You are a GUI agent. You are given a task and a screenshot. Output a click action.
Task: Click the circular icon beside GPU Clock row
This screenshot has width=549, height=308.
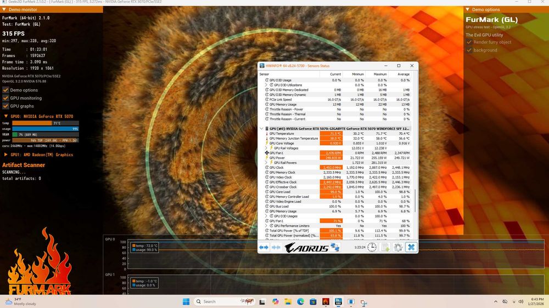point(267,168)
